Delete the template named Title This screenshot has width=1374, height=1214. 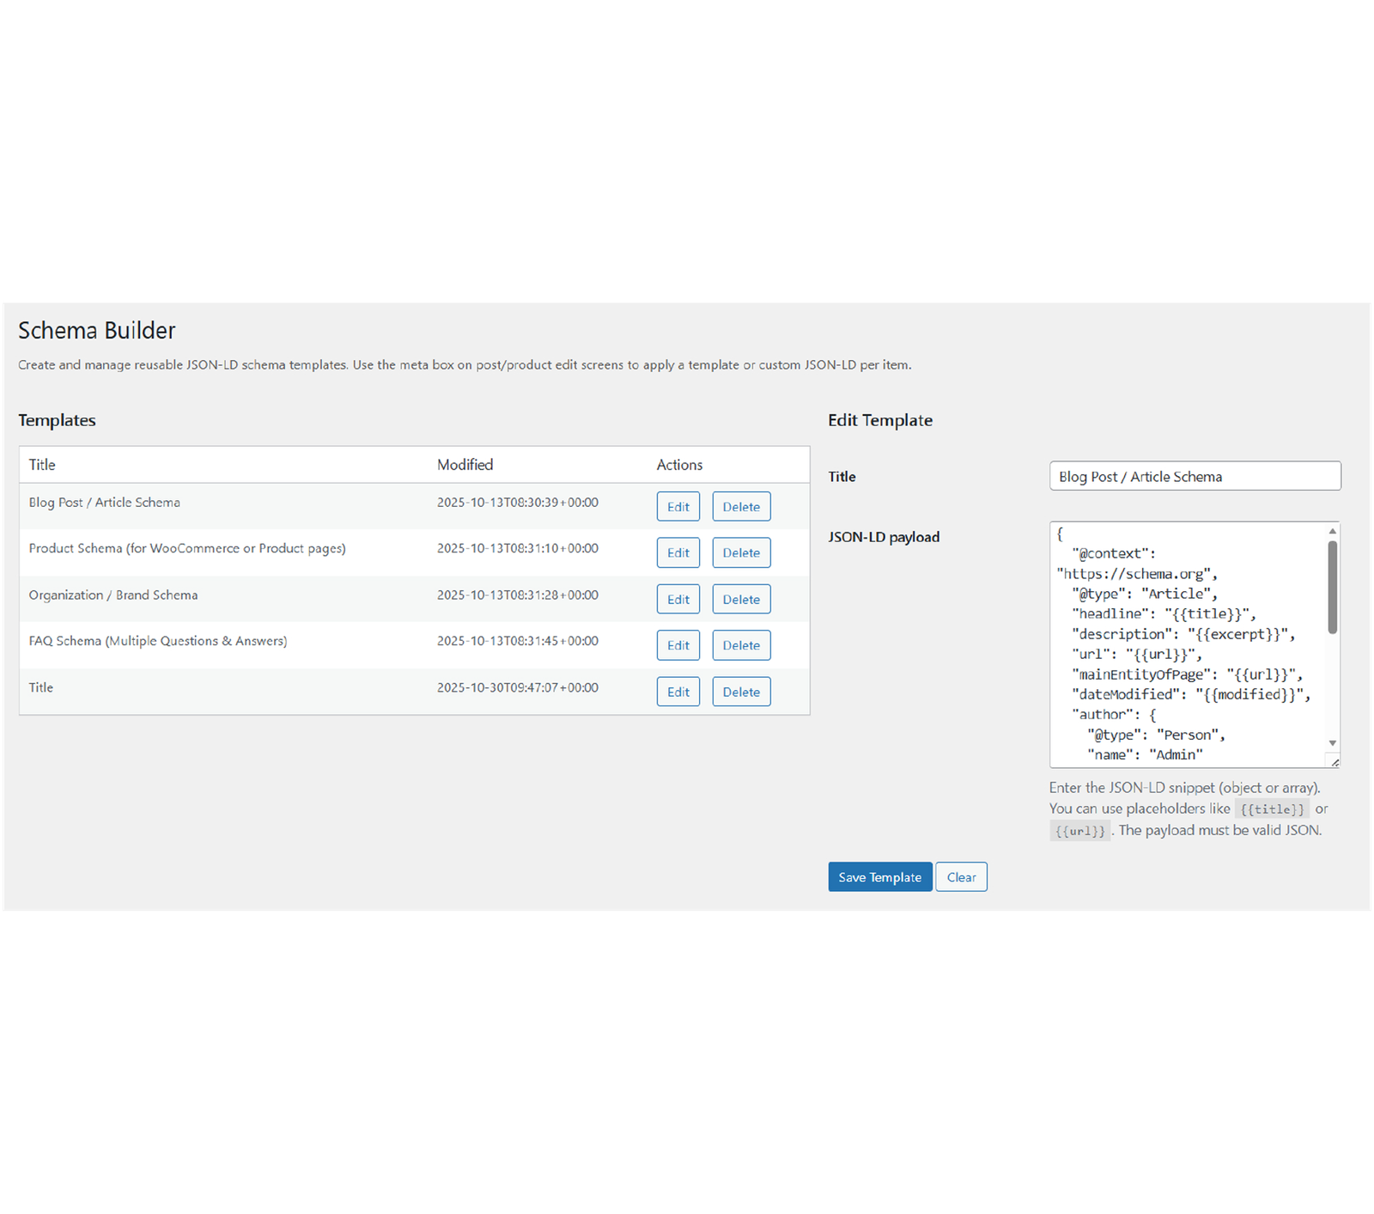(741, 692)
